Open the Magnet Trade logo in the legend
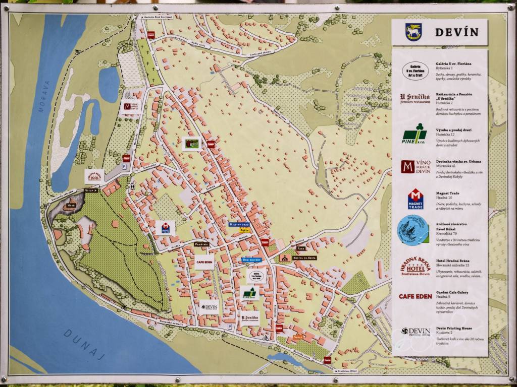Viewport: 517px width, 387px height. [416, 199]
